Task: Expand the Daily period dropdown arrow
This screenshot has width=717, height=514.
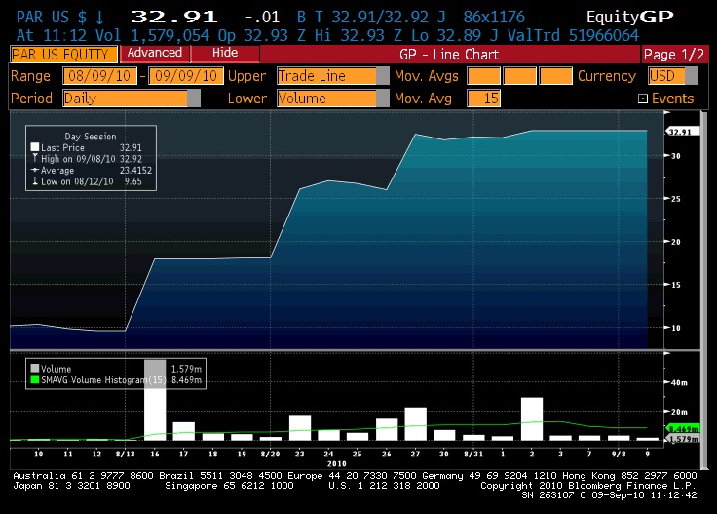Action: (194, 99)
